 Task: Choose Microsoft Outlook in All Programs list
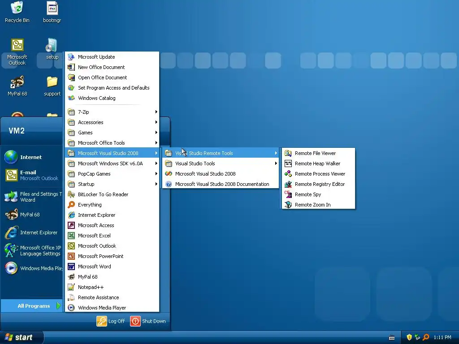pos(112,246)
